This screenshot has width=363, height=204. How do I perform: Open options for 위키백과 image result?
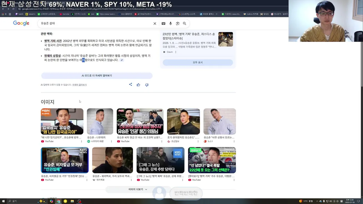(131, 180)
